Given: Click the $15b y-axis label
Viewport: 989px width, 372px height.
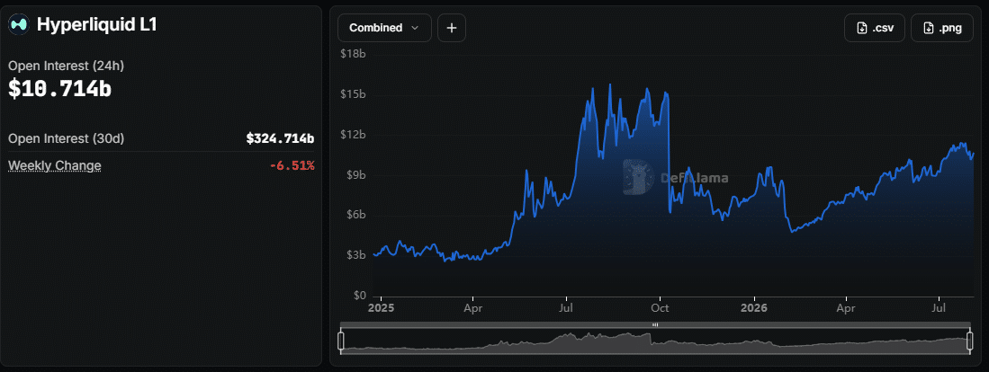Looking at the screenshot, I should coord(353,94).
